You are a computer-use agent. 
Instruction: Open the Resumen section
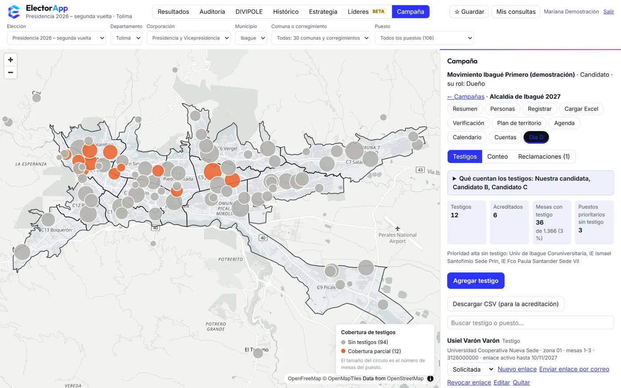point(465,109)
